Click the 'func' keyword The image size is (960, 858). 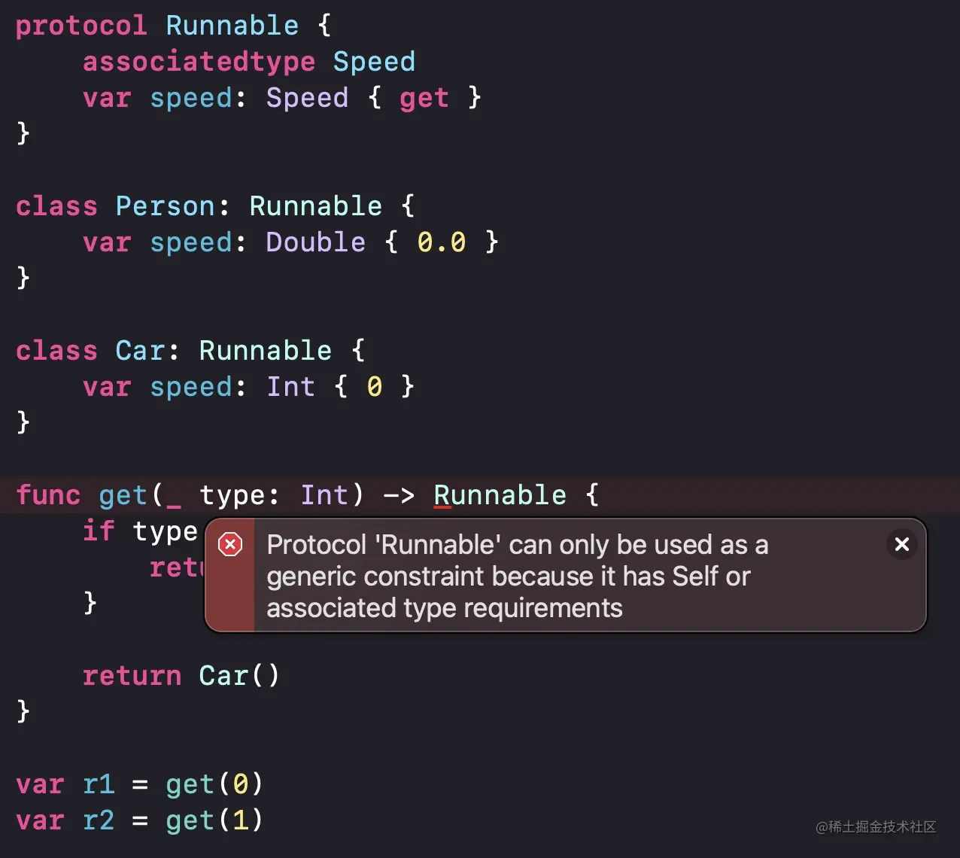(48, 495)
